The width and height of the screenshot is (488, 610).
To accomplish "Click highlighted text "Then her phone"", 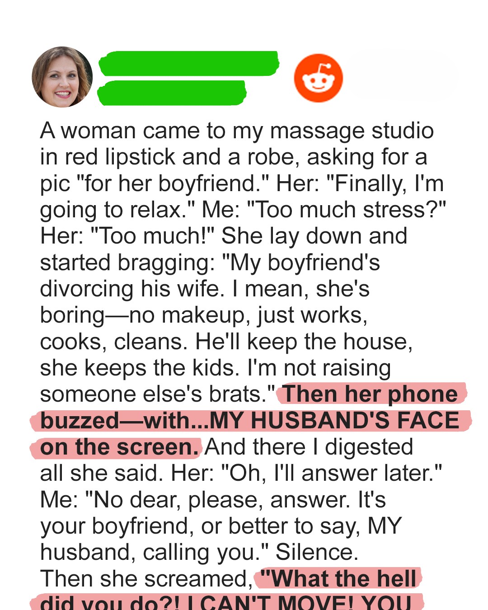I will [x=370, y=394].
